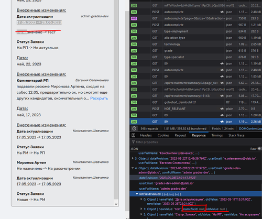This screenshot has width=262, height=219.
Task: Select the grade request row
Action: tap(196, 51)
